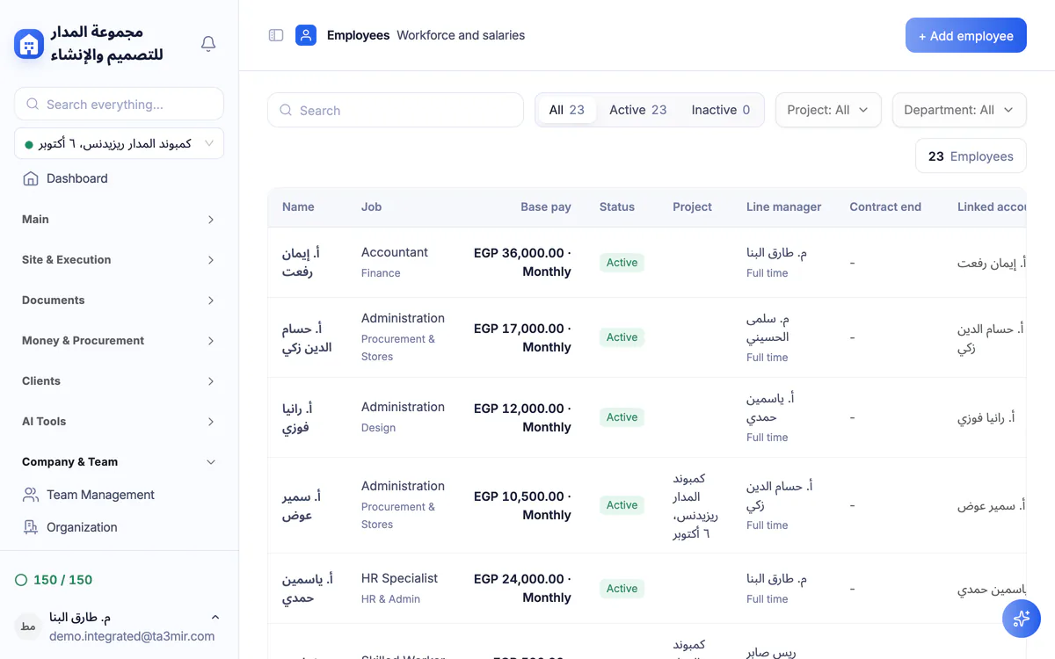Open employee row أ. سمير عوض
Screen dimensions: 1055x659
tap(647, 505)
